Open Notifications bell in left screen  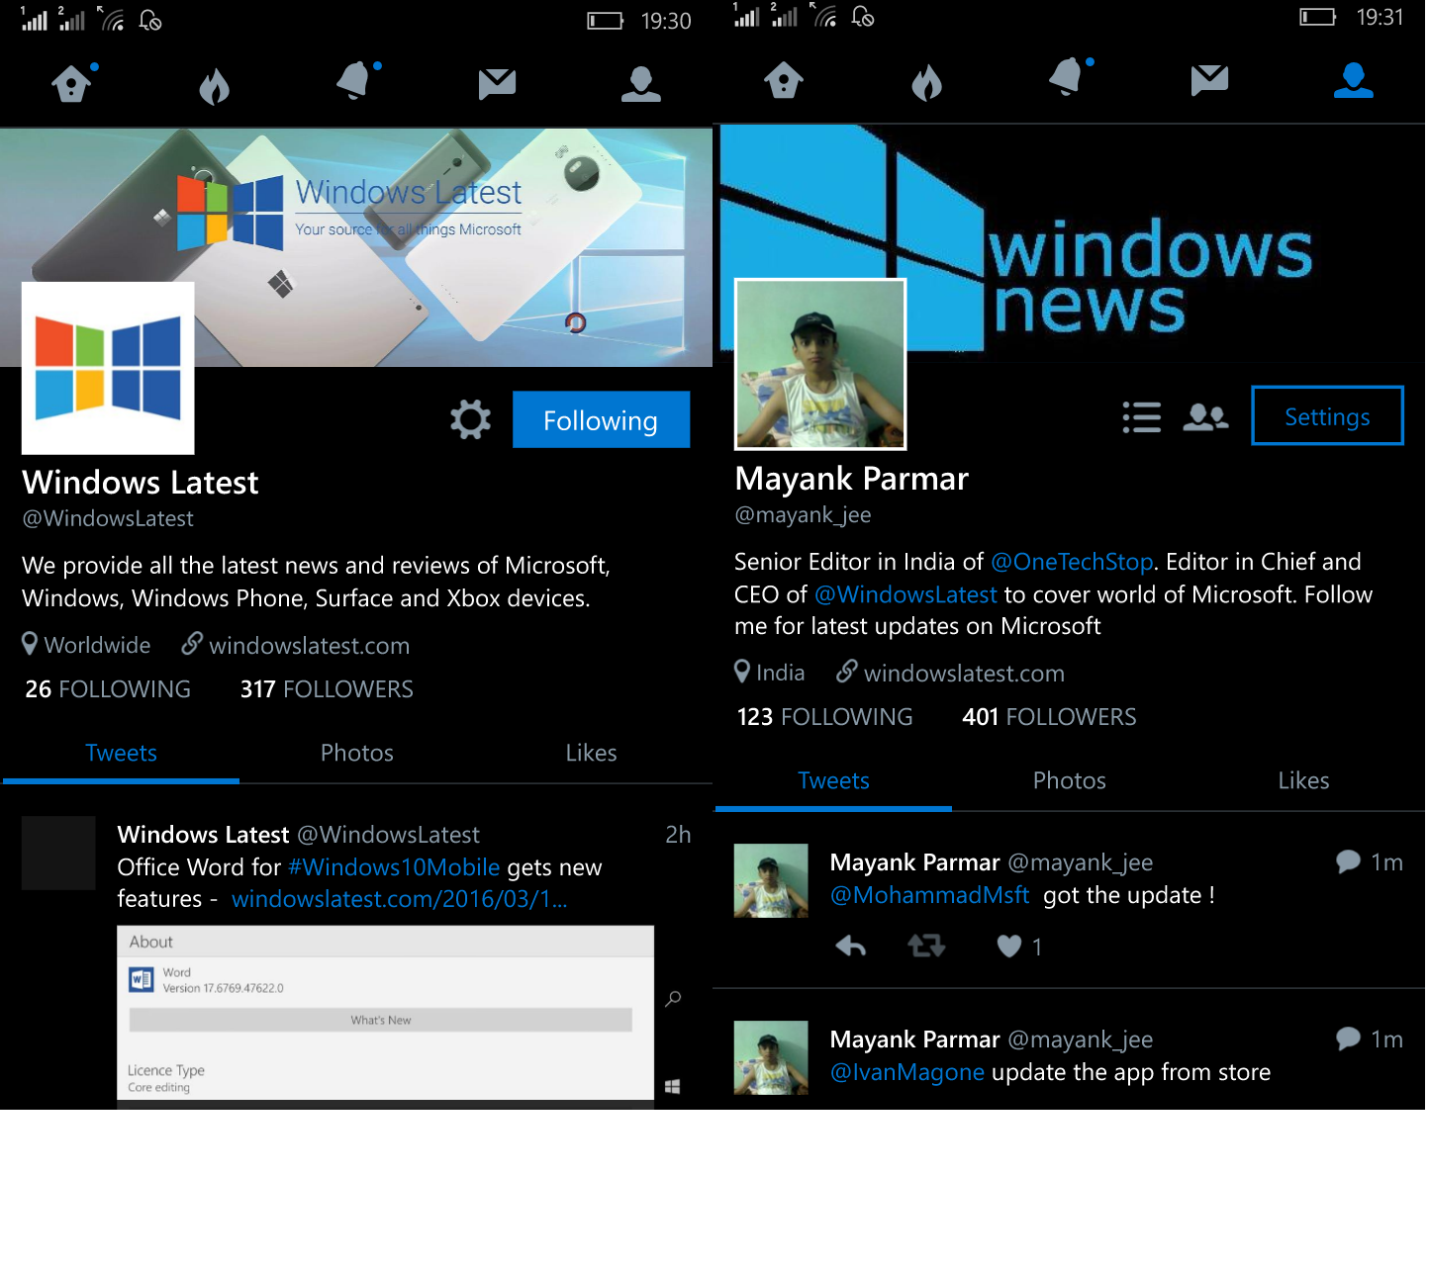(x=356, y=81)
